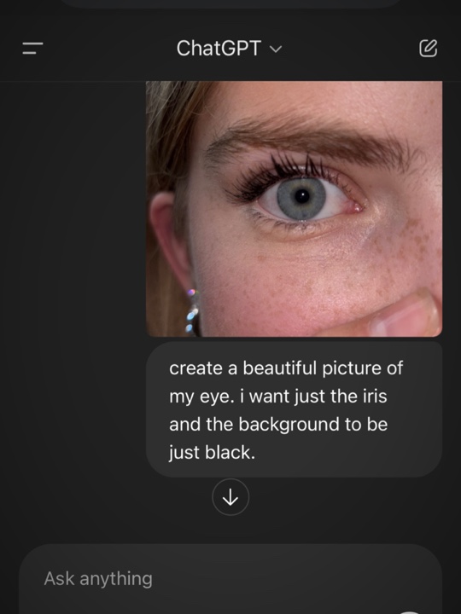Image resolution: width=461 pixels, height=614 pixels.
Task: Expand the chevron beside ChatGPT title
Action: pyautogui.click(x=276, y=49)
